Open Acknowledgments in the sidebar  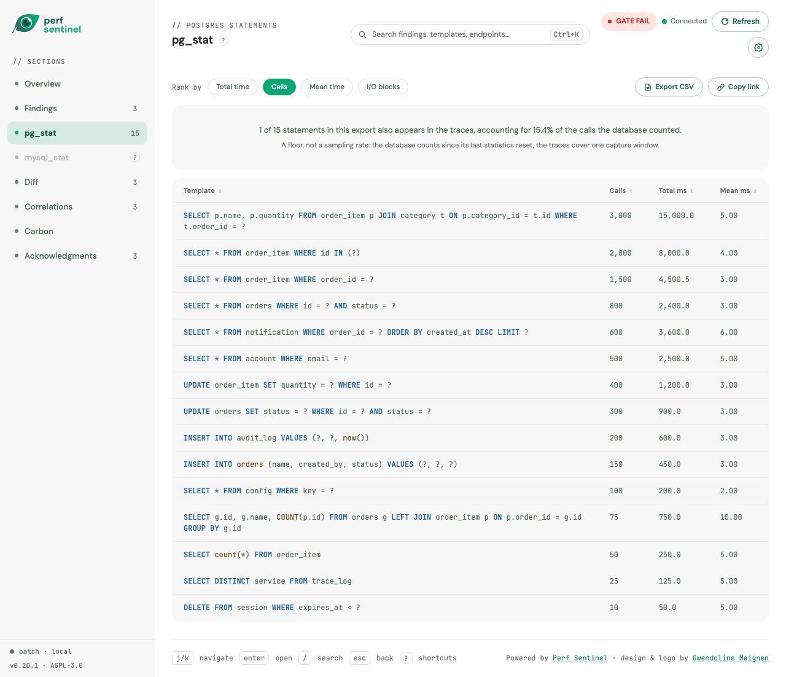[77, 256]
